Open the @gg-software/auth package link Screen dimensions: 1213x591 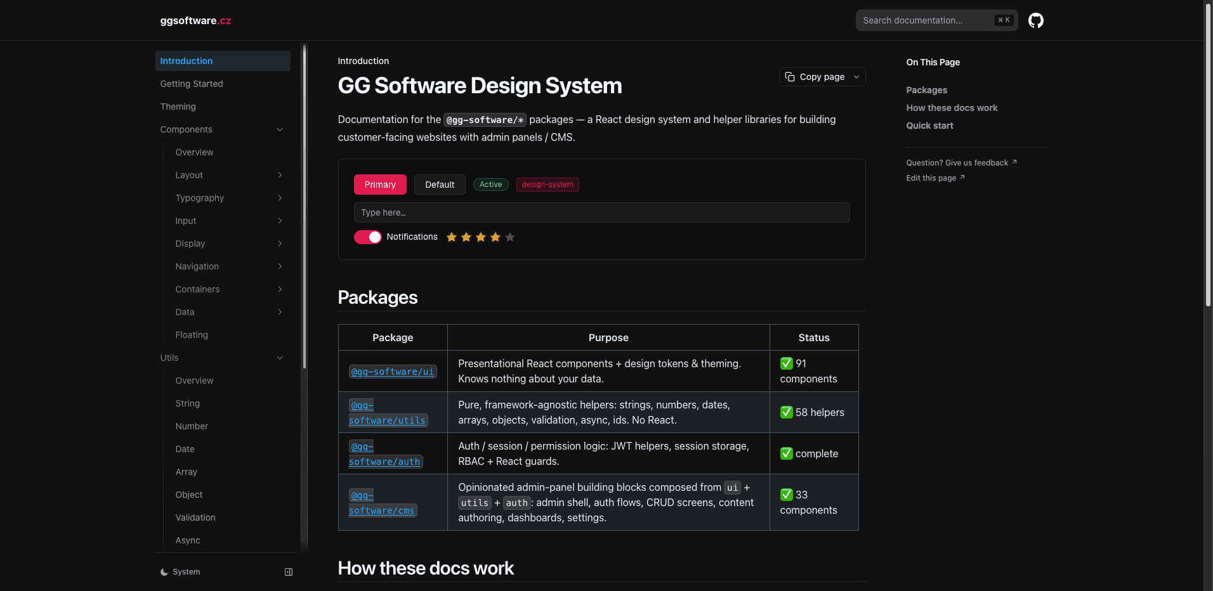click(385, 454)
